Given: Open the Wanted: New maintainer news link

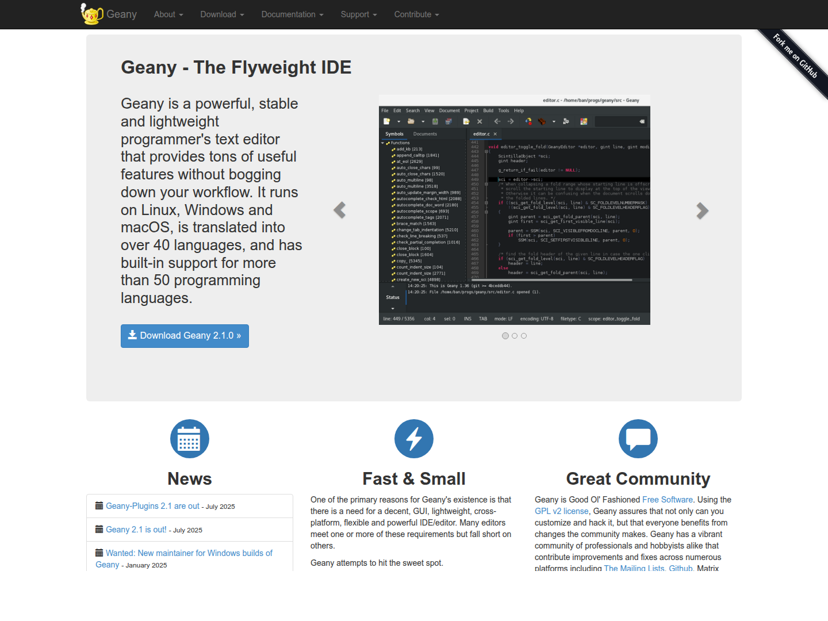Looking at the screenshot, I should (x=184, y=559).
